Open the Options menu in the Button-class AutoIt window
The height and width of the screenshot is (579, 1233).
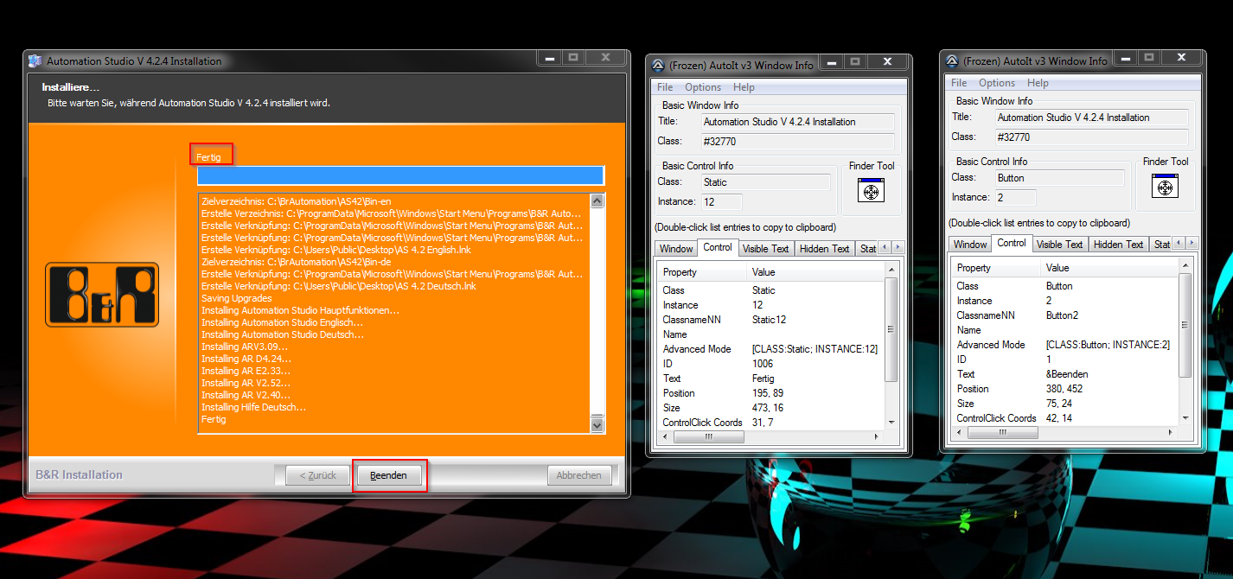point(996,83)
